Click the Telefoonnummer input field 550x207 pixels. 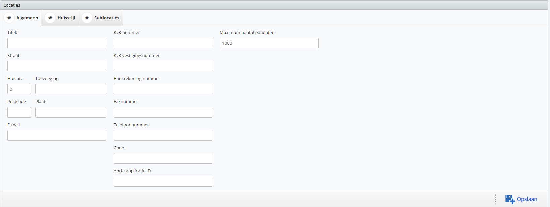click(163, 135)
